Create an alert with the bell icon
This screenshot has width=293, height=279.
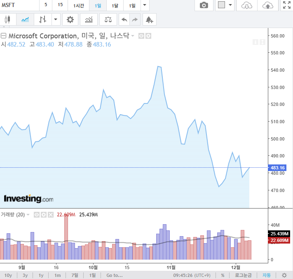coord(149,19)
